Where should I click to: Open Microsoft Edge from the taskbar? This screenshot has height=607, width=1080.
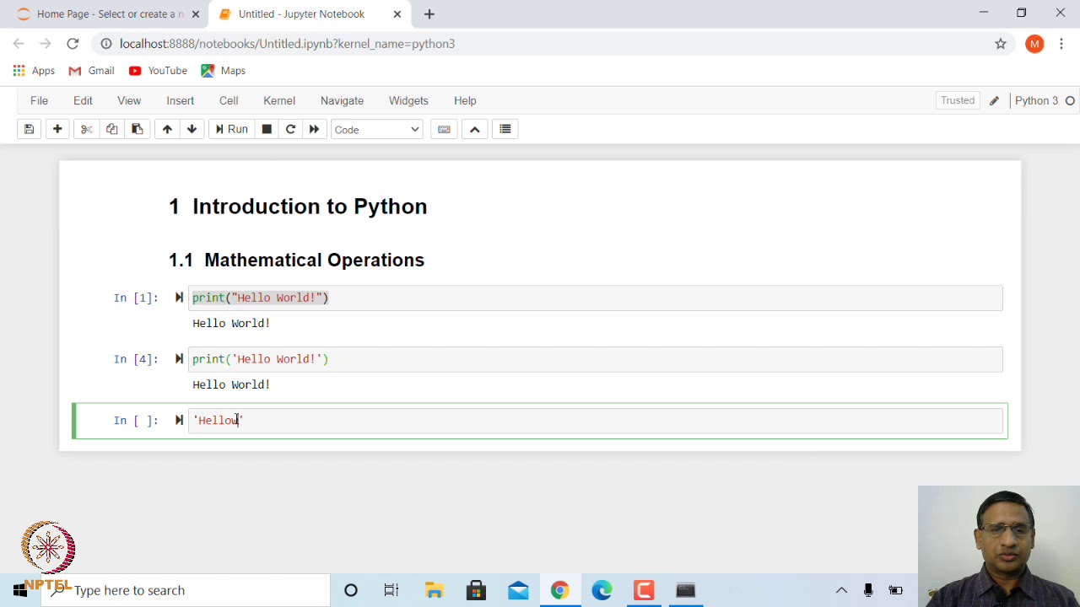[602, 590]
